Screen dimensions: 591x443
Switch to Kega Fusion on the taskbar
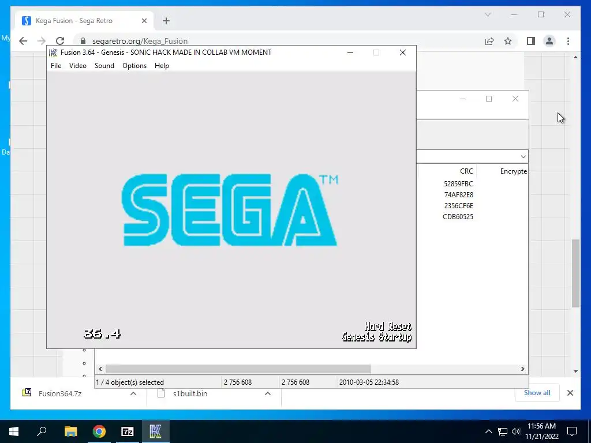pos(155,431)
